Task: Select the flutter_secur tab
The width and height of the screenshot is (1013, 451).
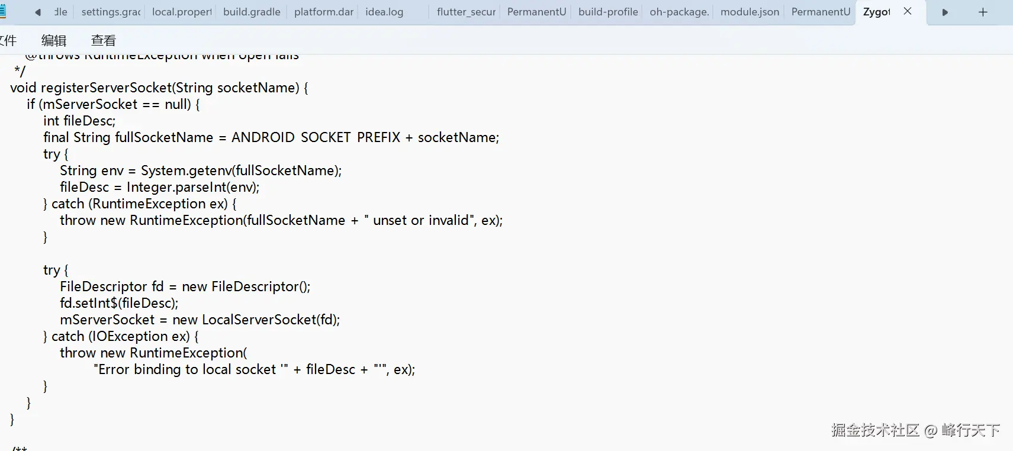Action: coord(466,12)
